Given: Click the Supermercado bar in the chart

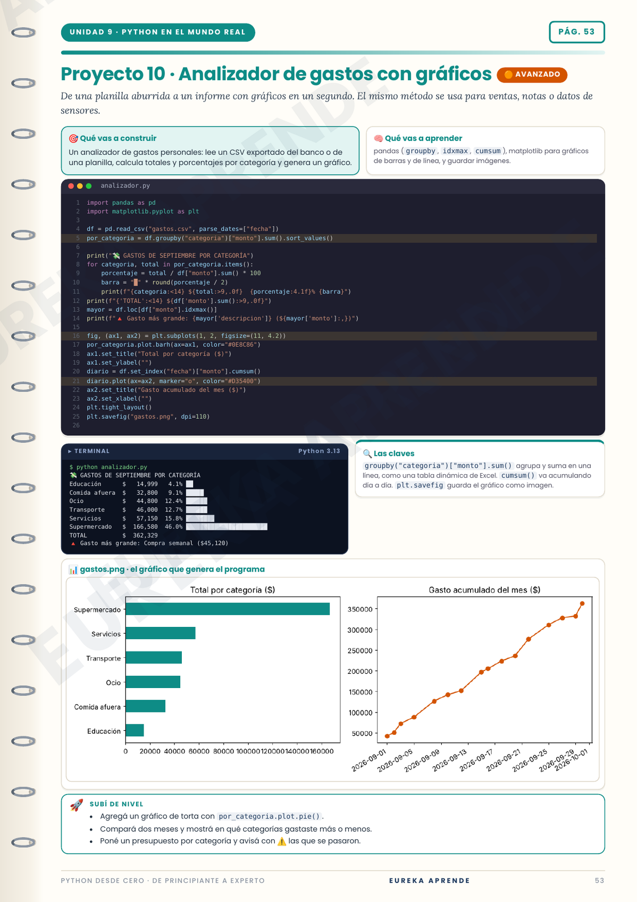Looking at the screenshot, I should (228, 609).
